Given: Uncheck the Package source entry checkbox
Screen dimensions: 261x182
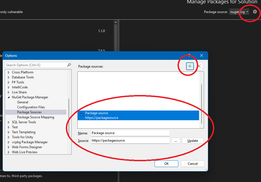Looking at the screenshot, I should coord(82,115).
